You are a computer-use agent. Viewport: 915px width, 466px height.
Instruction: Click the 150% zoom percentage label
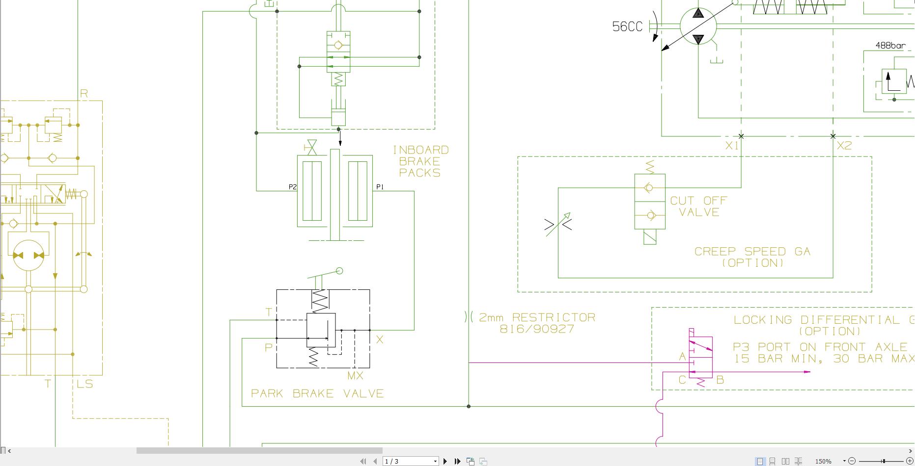click(824, 461)
